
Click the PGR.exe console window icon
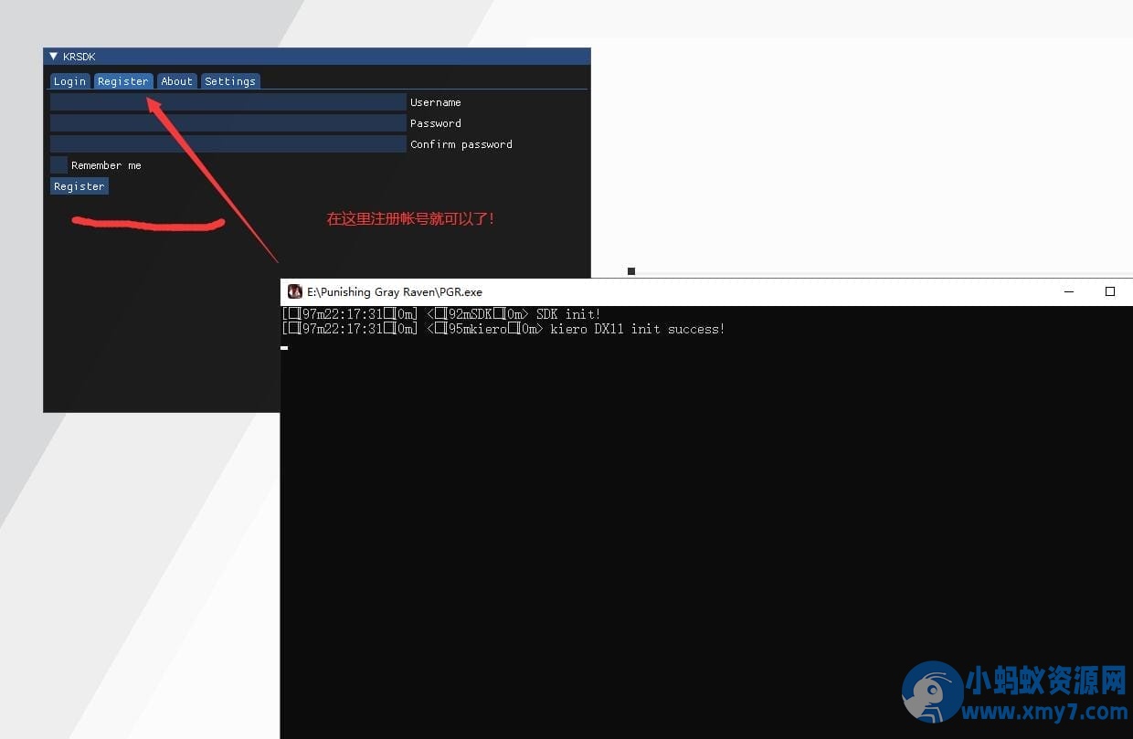pos(295,291)
